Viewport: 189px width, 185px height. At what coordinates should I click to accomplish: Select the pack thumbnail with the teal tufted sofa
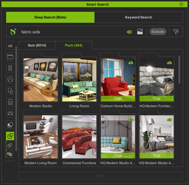(x=118, y=137)
